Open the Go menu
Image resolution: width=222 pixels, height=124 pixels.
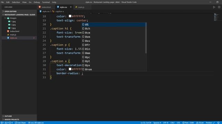coord(30,2)
